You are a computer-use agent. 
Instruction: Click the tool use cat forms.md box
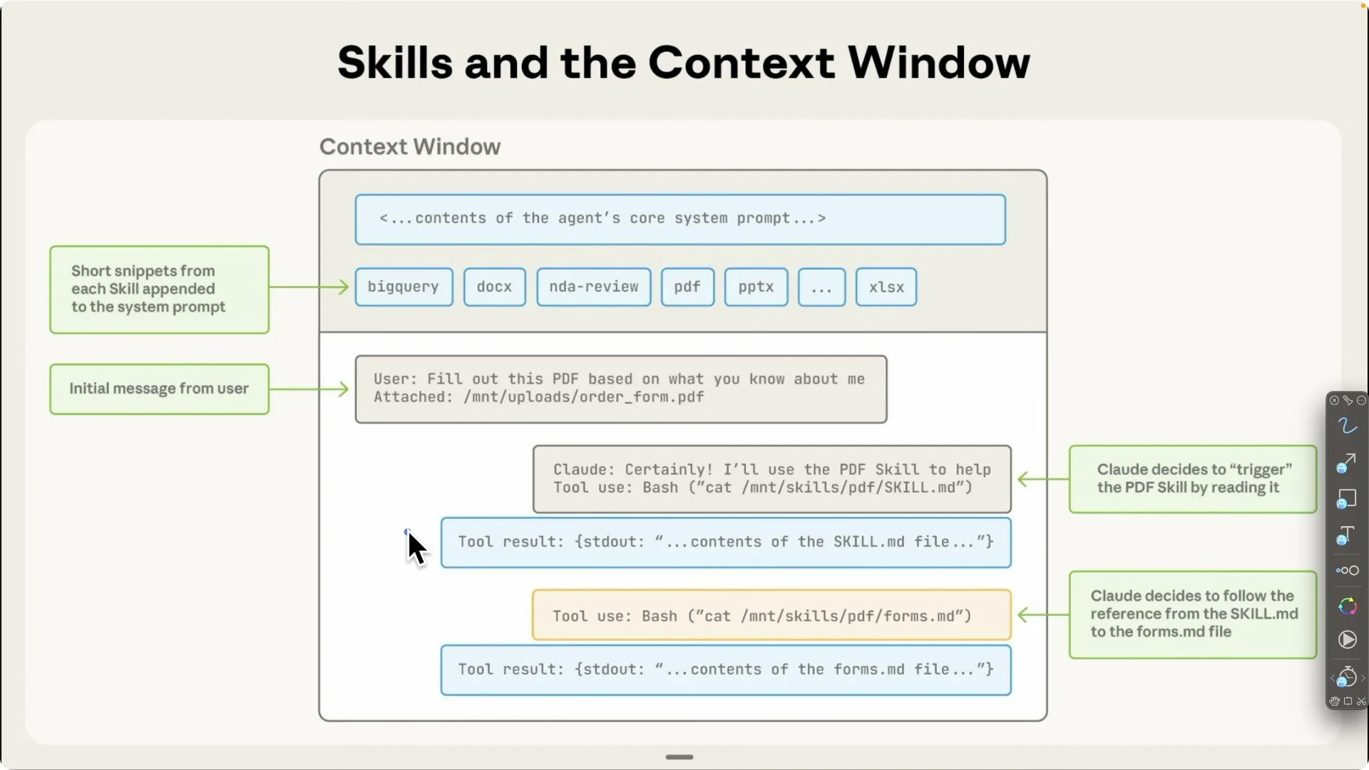point(771,615)
